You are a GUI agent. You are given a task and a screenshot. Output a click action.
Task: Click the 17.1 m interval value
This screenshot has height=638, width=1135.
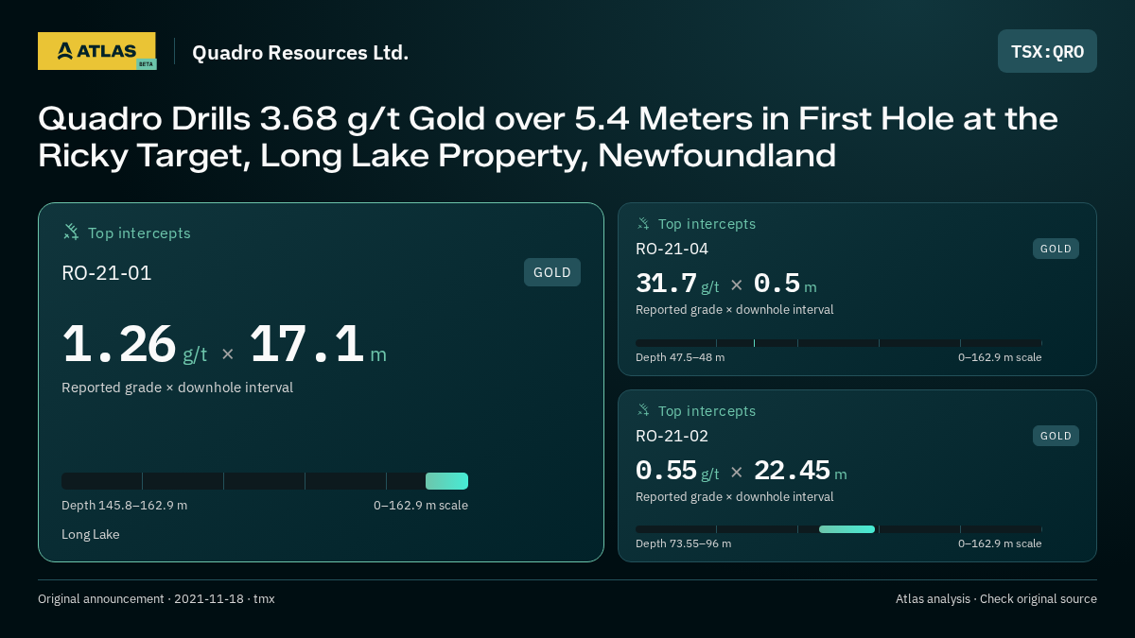pos(318,344)
